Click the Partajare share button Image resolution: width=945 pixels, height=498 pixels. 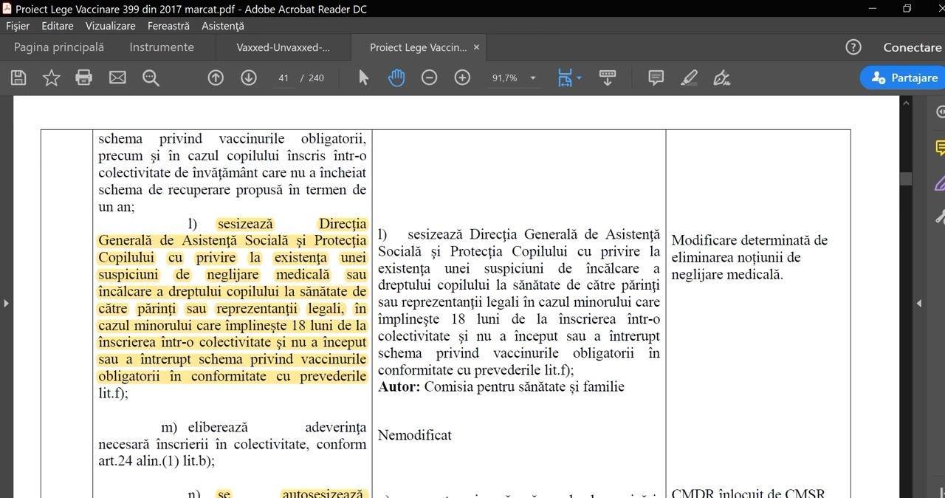pyautogui.click(x=904, y=78)
